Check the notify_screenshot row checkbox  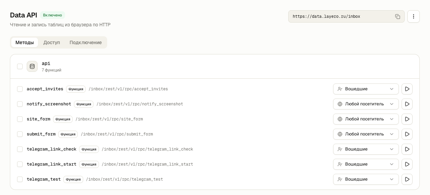pos(20,104)
